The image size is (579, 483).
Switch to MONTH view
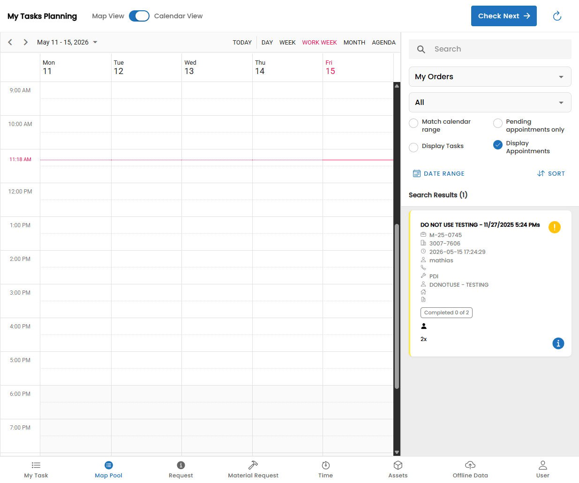(x=354, y=42)
